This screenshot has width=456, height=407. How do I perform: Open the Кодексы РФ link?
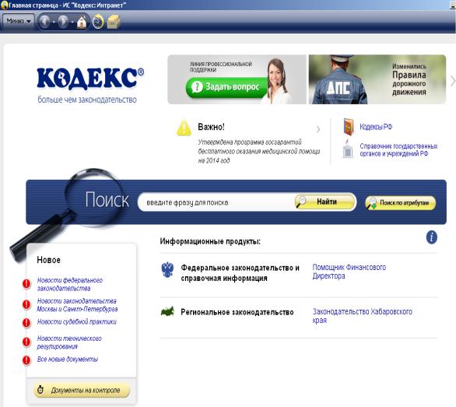(376, 127)
